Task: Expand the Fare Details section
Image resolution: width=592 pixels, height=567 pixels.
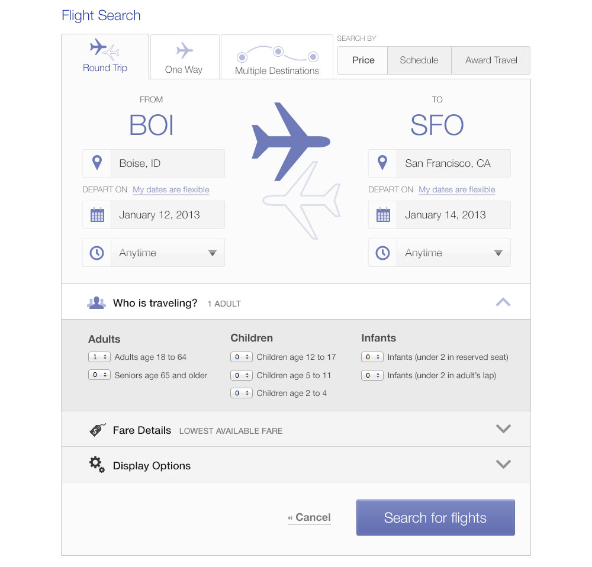Action: pos(503,429)
